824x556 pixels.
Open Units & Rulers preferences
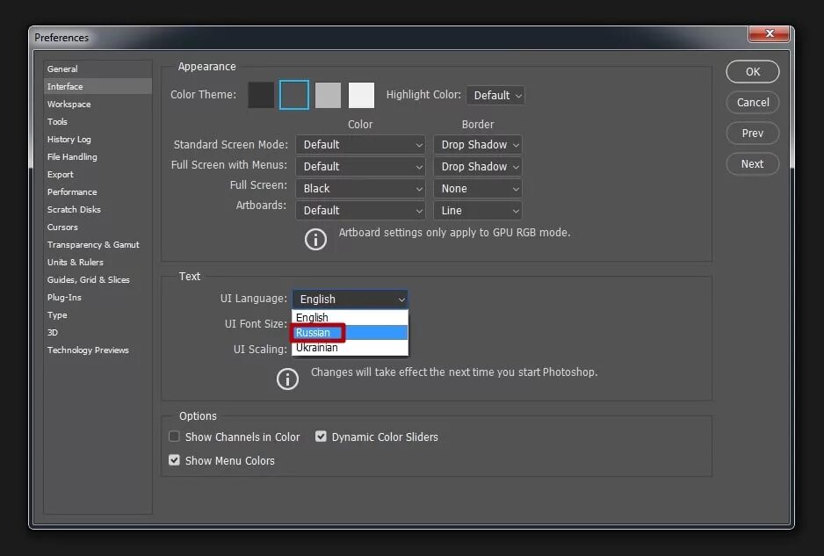(x=98, y=263)
